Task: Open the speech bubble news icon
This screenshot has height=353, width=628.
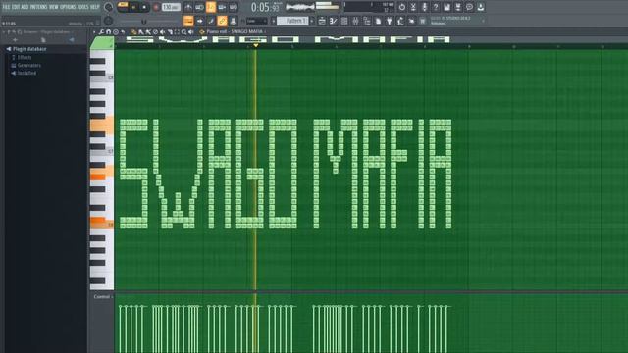Action: (469, 7)
